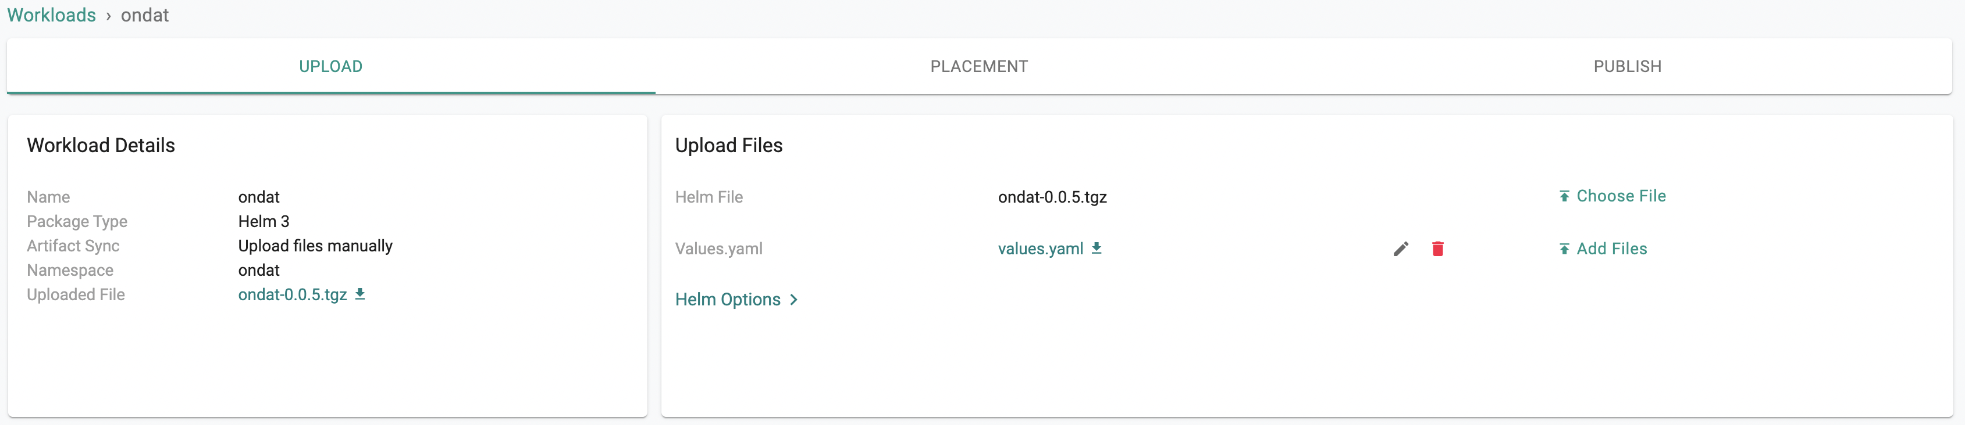
Task: Go back to Workloads in the breadcrumb
Action: tap(51, 15)
